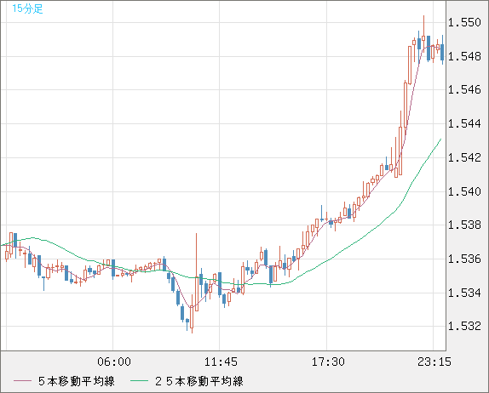Click the 1.534 price axis label
Viewport: 489px width, 393px height.
click(464, 293)
